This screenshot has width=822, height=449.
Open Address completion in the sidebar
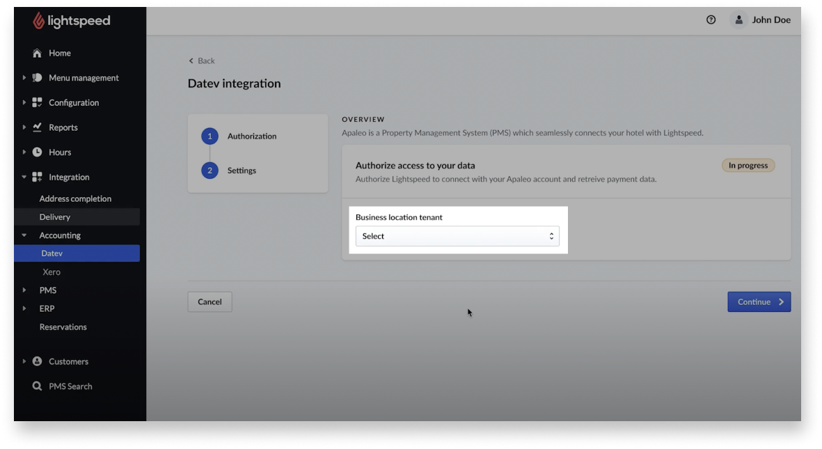75,199
